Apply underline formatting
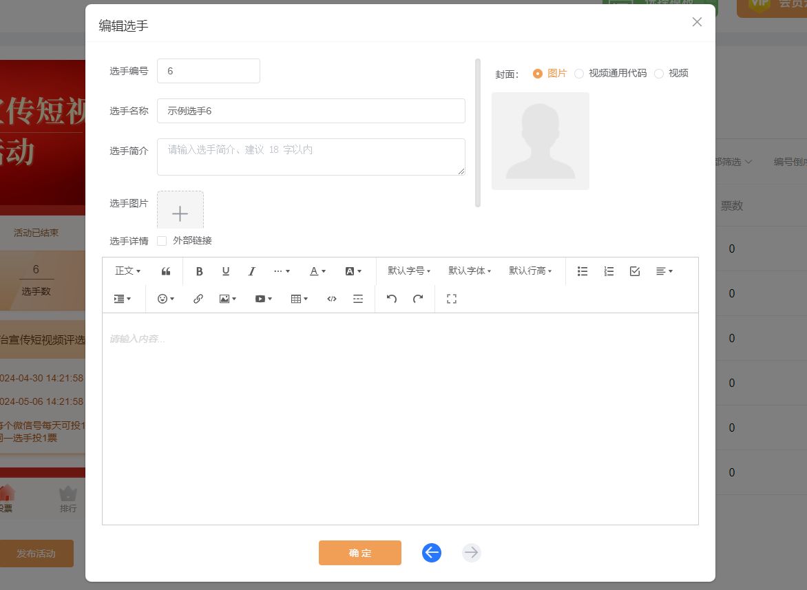Viewport: 807px width, 590px height. coord(225,271)
